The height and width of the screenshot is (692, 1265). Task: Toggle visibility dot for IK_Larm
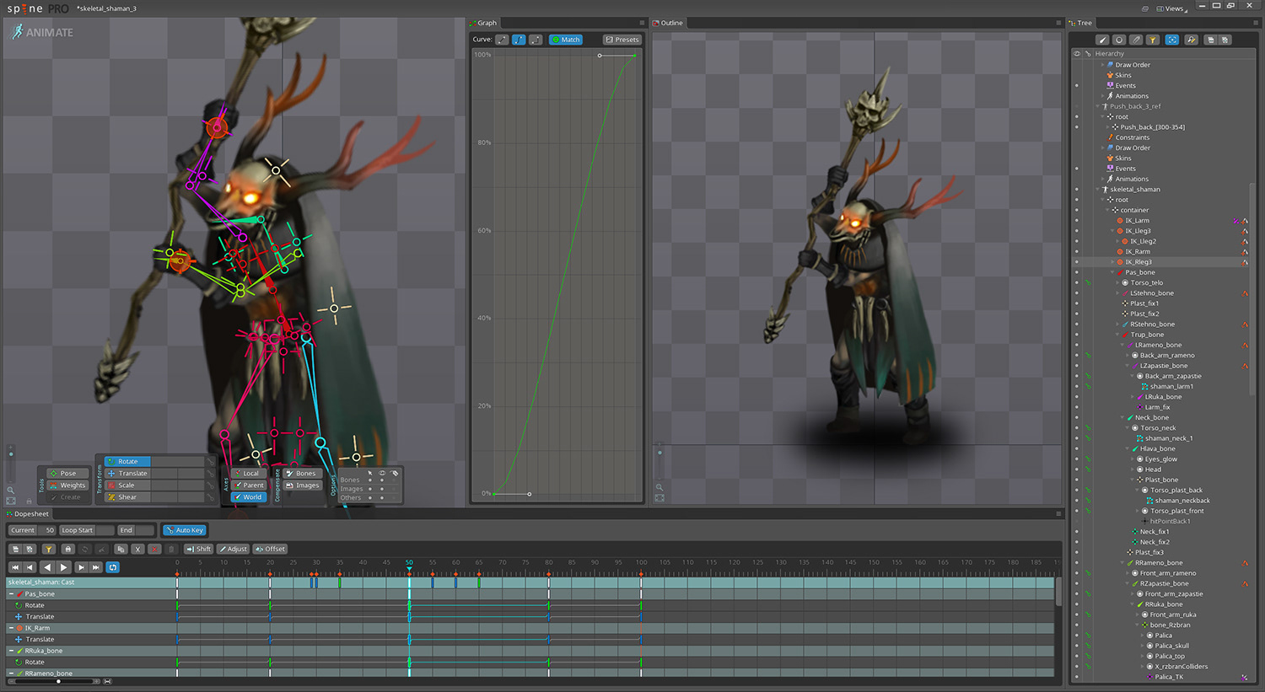1077,221
